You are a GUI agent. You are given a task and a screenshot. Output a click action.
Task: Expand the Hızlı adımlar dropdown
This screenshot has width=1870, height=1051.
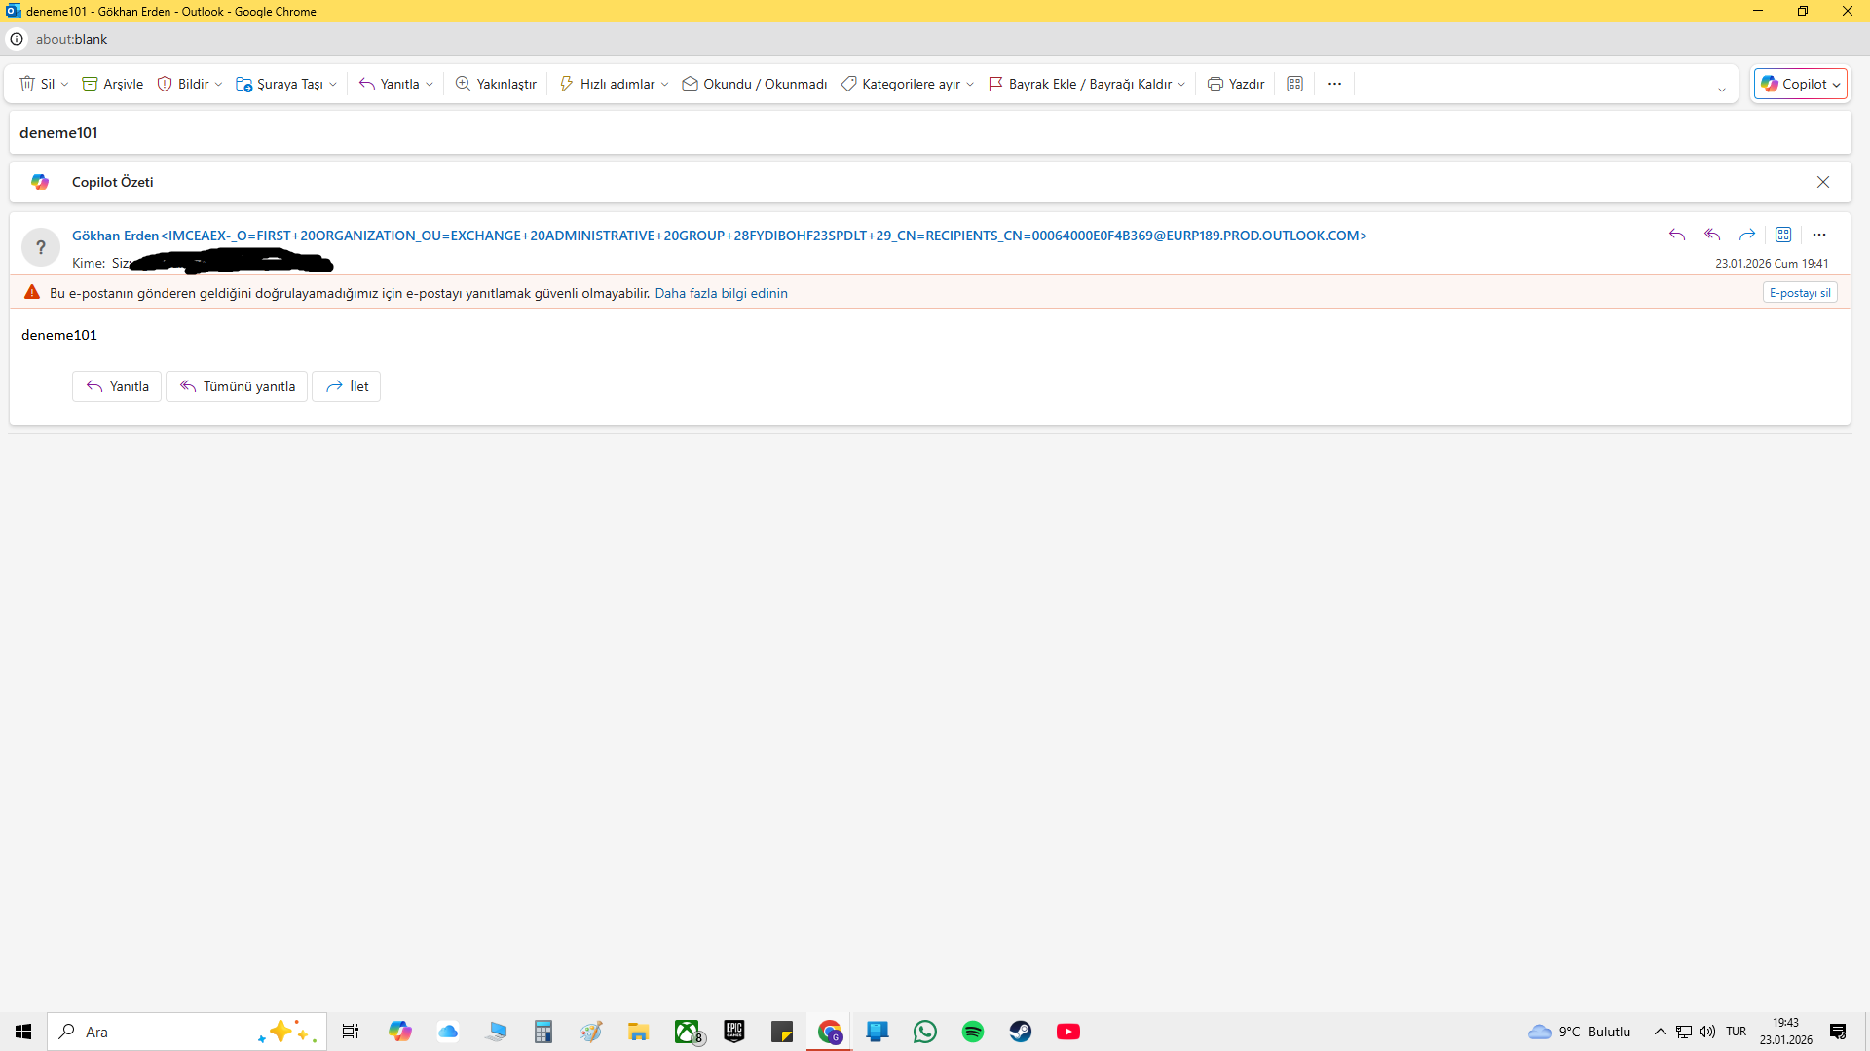664,85
